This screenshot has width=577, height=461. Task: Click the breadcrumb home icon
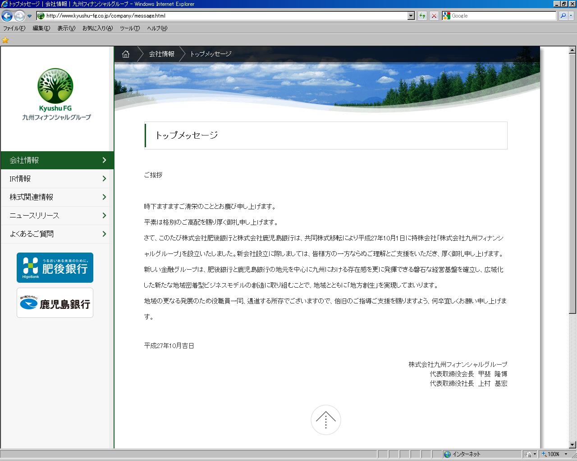click(x=126, y=54)
